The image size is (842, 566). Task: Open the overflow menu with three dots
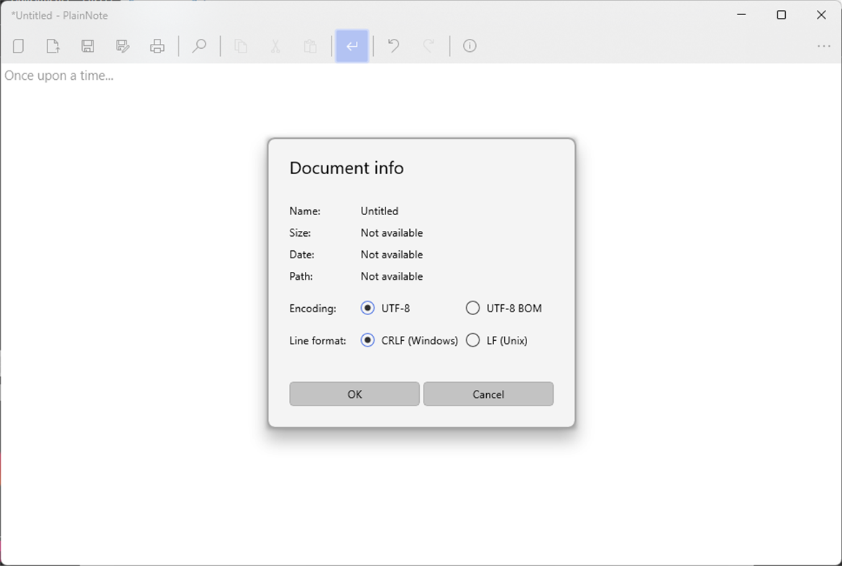pos(823,45)
